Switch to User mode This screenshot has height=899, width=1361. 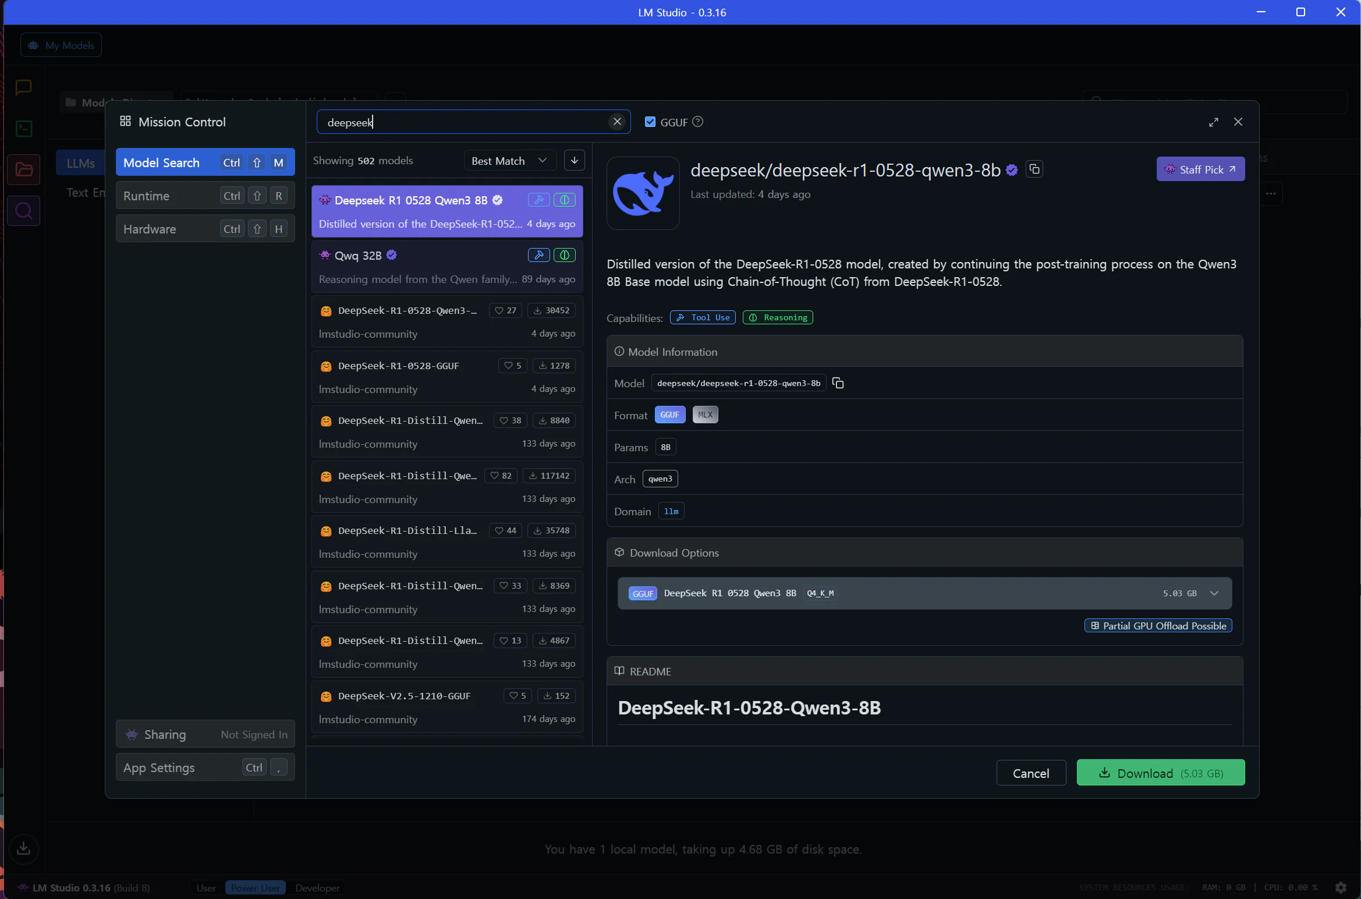pyautogui.click(x=206, y=888)
